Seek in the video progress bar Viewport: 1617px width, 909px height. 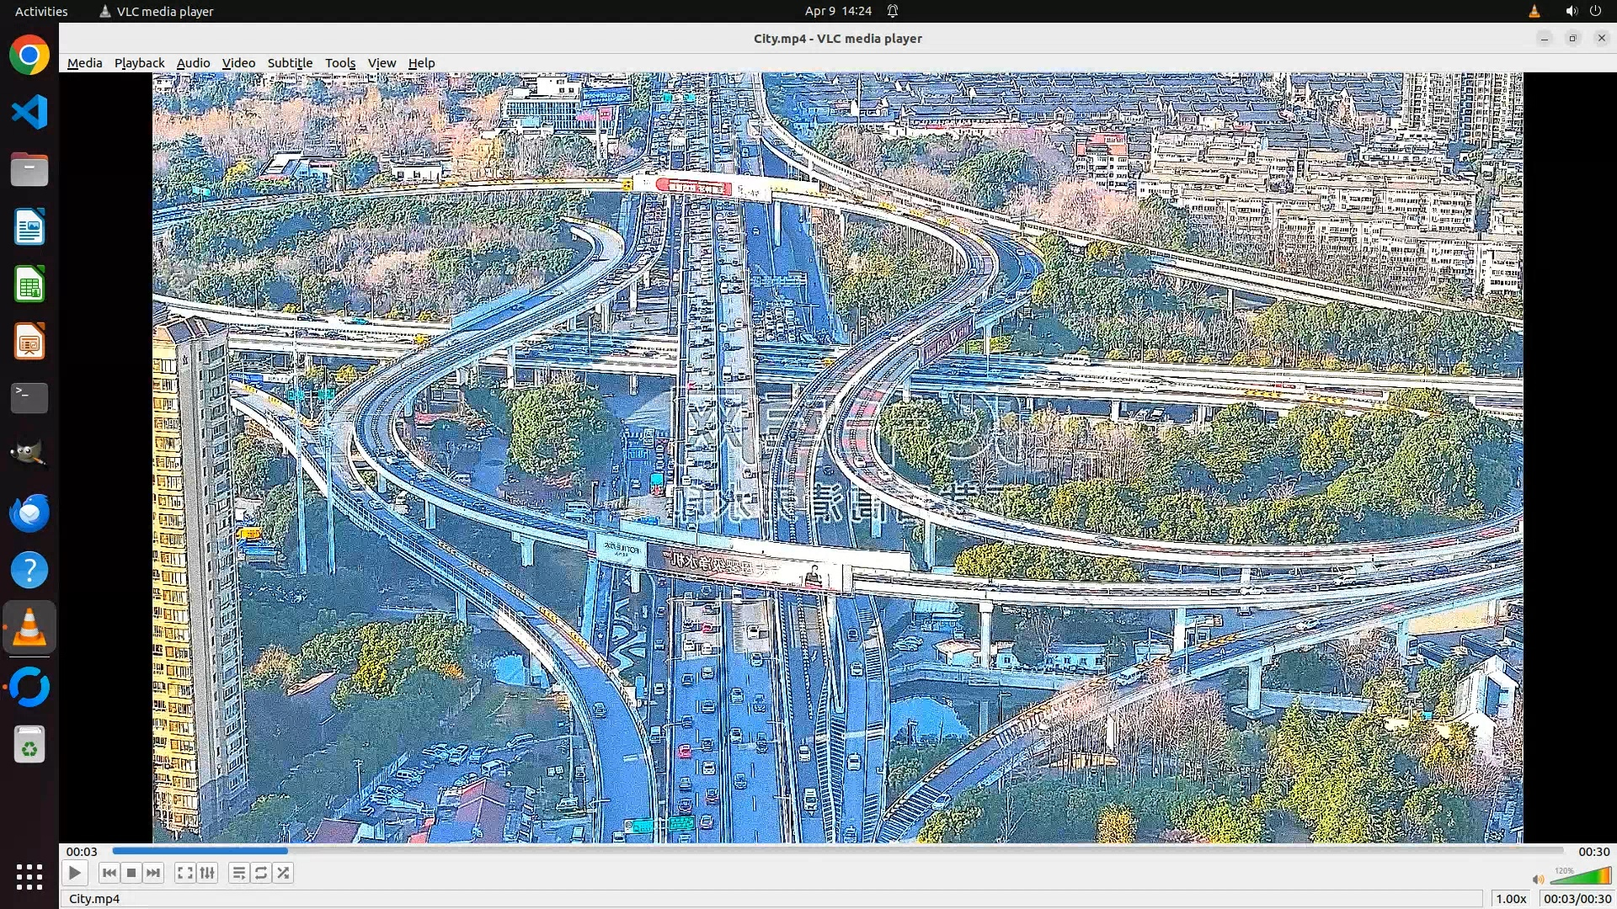[x=838, y=851]
